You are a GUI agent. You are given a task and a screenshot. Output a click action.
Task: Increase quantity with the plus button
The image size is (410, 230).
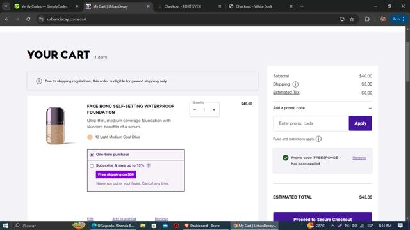point(214,110)
